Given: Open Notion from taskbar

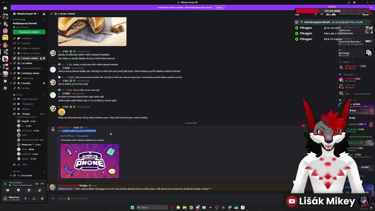Looking at the screenshot, I should click(191, 207).
